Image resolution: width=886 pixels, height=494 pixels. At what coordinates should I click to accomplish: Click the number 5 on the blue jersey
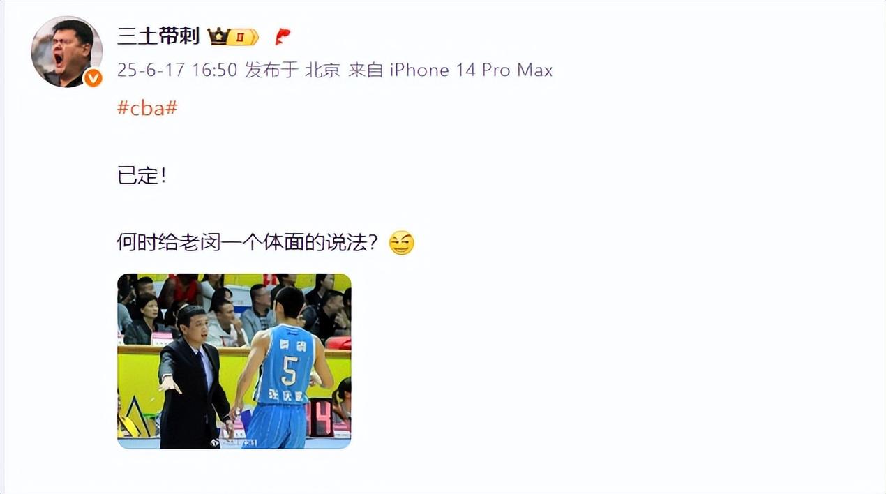click(289, 370)
